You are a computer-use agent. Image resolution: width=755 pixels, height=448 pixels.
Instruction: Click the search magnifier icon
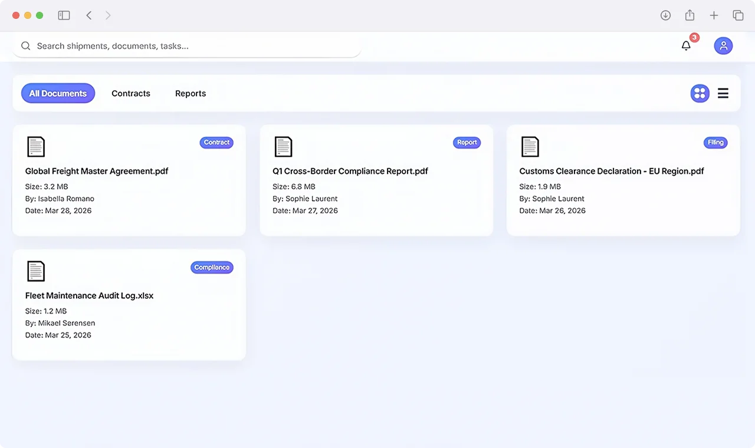coord(25,46)
